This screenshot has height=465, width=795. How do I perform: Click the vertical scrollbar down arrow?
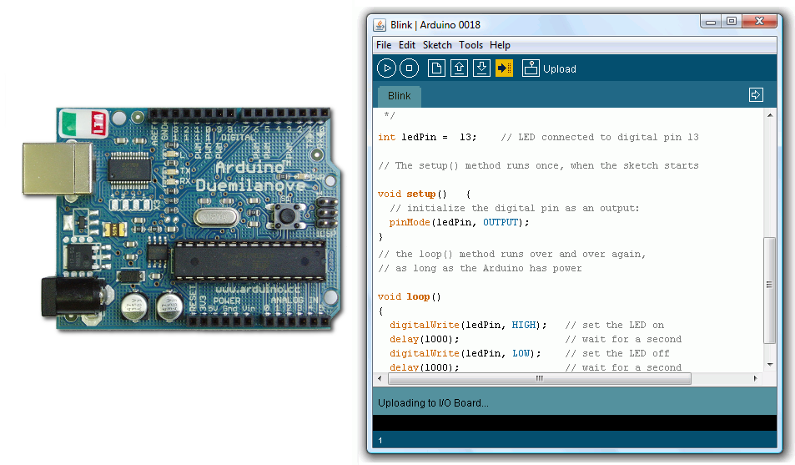coord(770,365)
